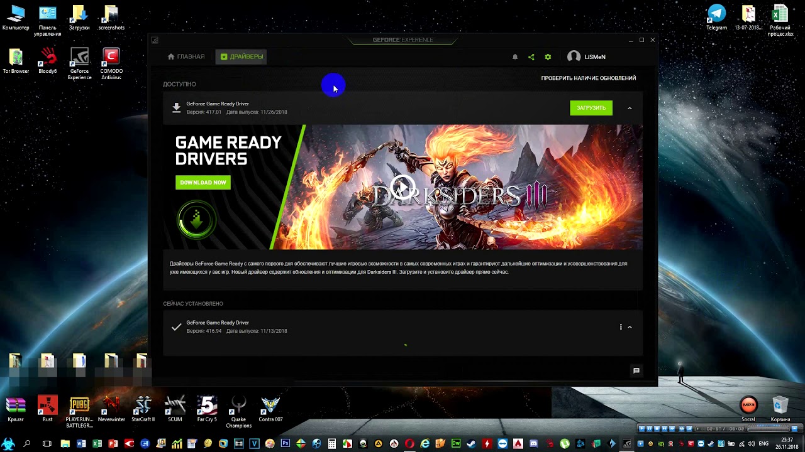
Task: Launch Telegram from the desktop
Action: pyautogui.click(x=716, y=18)
